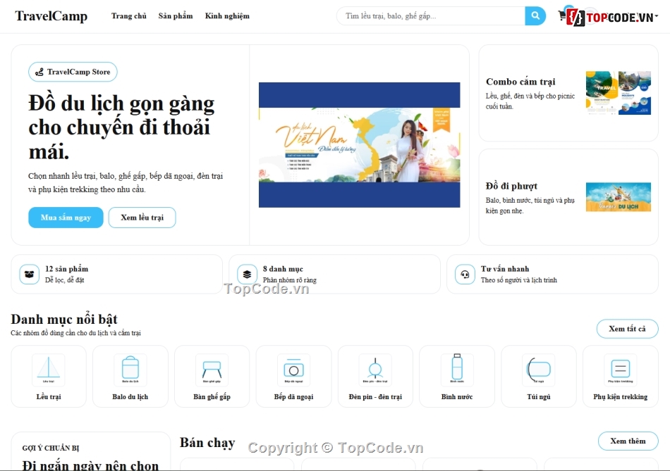Click Xem thêm beside Bán chạy
Screen dimensions: 670x471
coord(628,441)
